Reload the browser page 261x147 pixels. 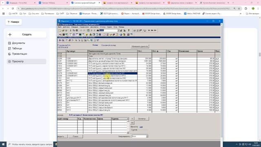click(x=13, y=9)
